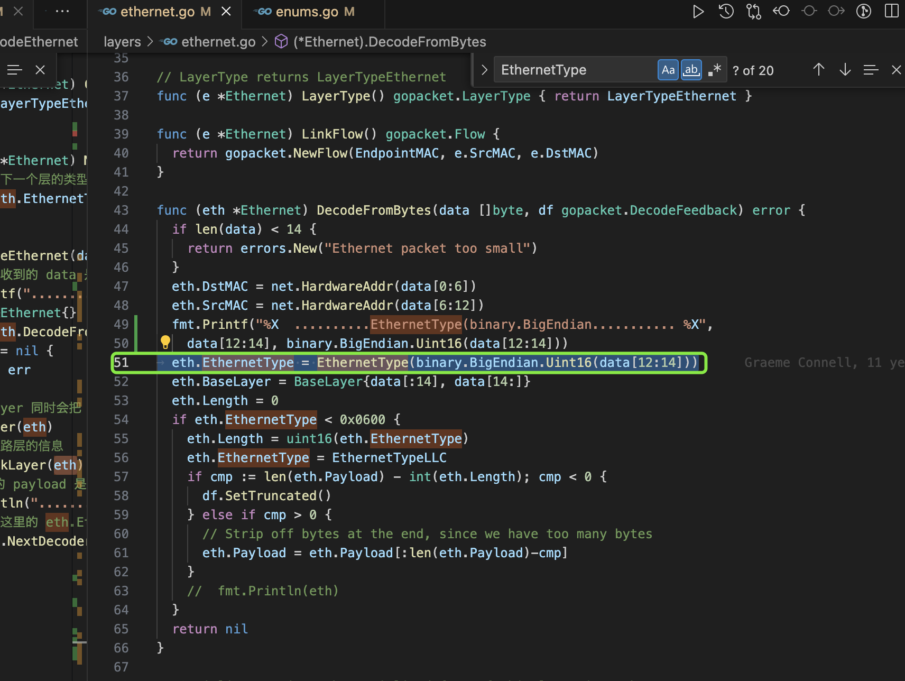Close the ethernet.go tab
Viewport: 905px width, 681px height.
(226, 12)
